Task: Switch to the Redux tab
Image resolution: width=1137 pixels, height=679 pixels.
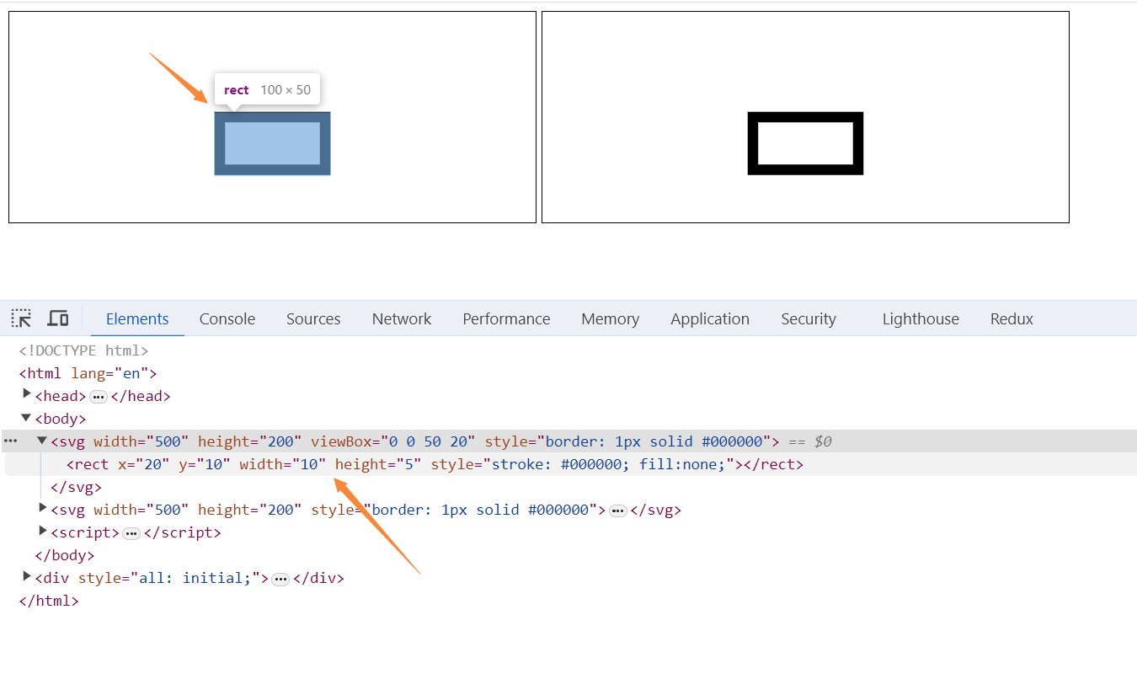Action: 1012,318
